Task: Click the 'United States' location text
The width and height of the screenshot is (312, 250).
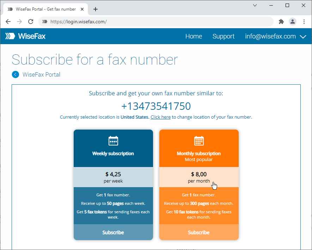Action: tap(135, 117)
